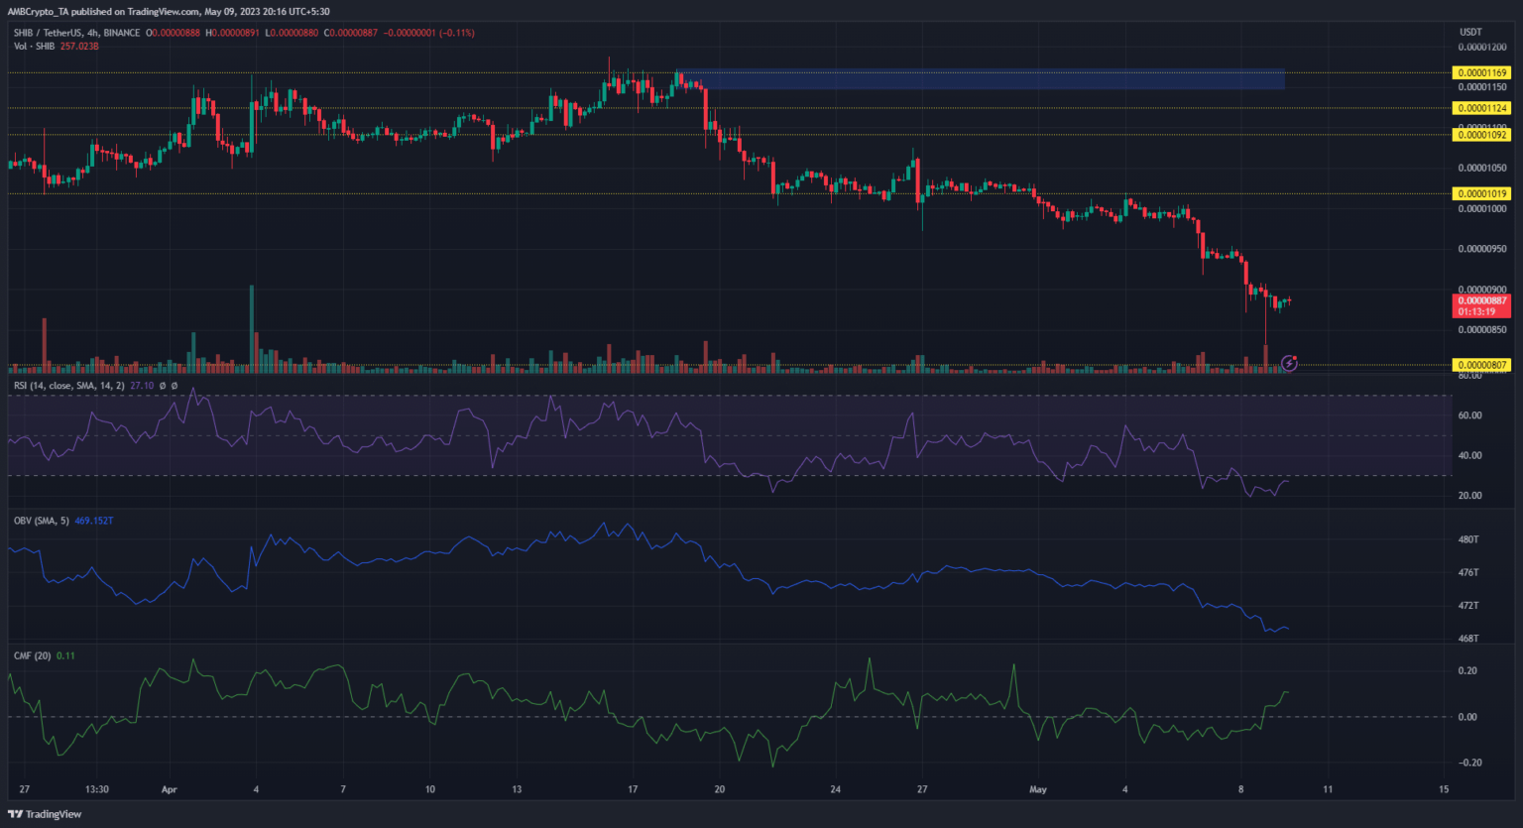
Task: Click the red current price 0.00000887 label
Action: 1481,300
